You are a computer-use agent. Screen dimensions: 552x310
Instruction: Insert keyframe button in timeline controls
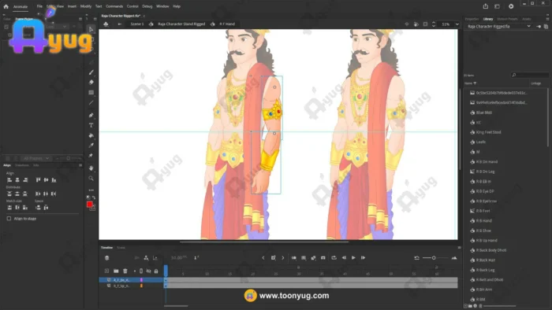pos(273,258)
